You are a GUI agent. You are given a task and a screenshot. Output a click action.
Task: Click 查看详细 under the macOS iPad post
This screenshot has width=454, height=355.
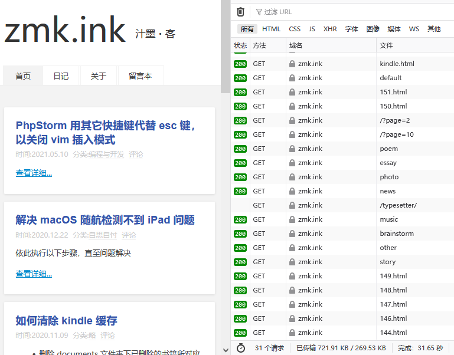(x=34, y=274)
